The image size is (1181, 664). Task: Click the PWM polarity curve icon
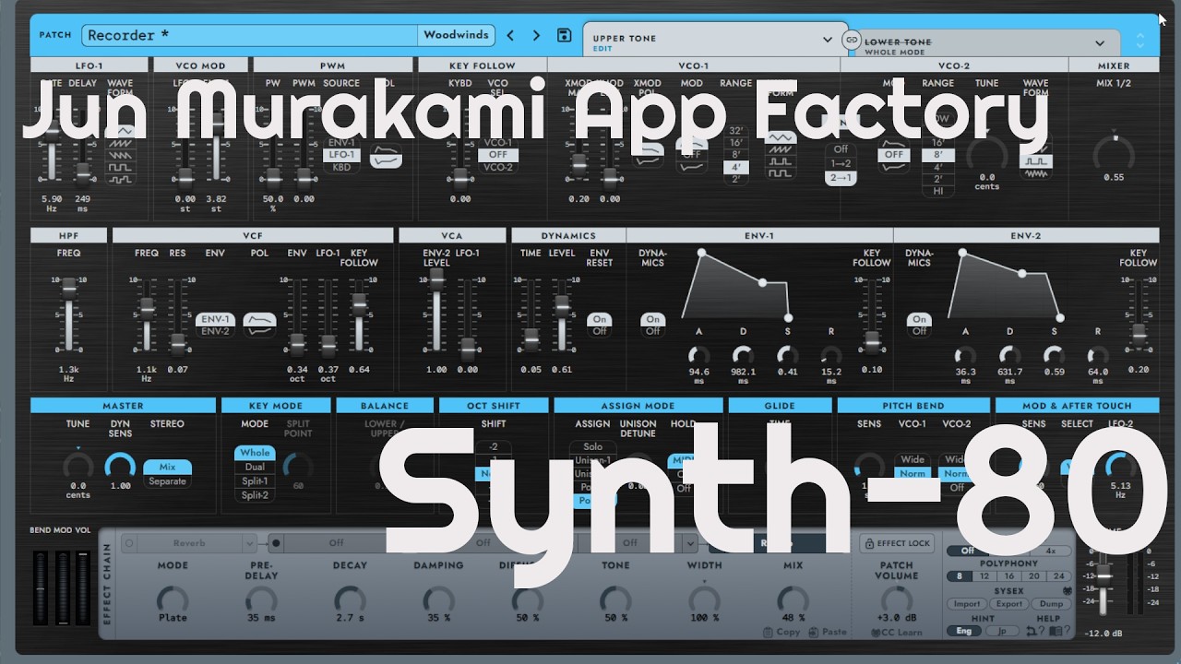pos(386,157)
